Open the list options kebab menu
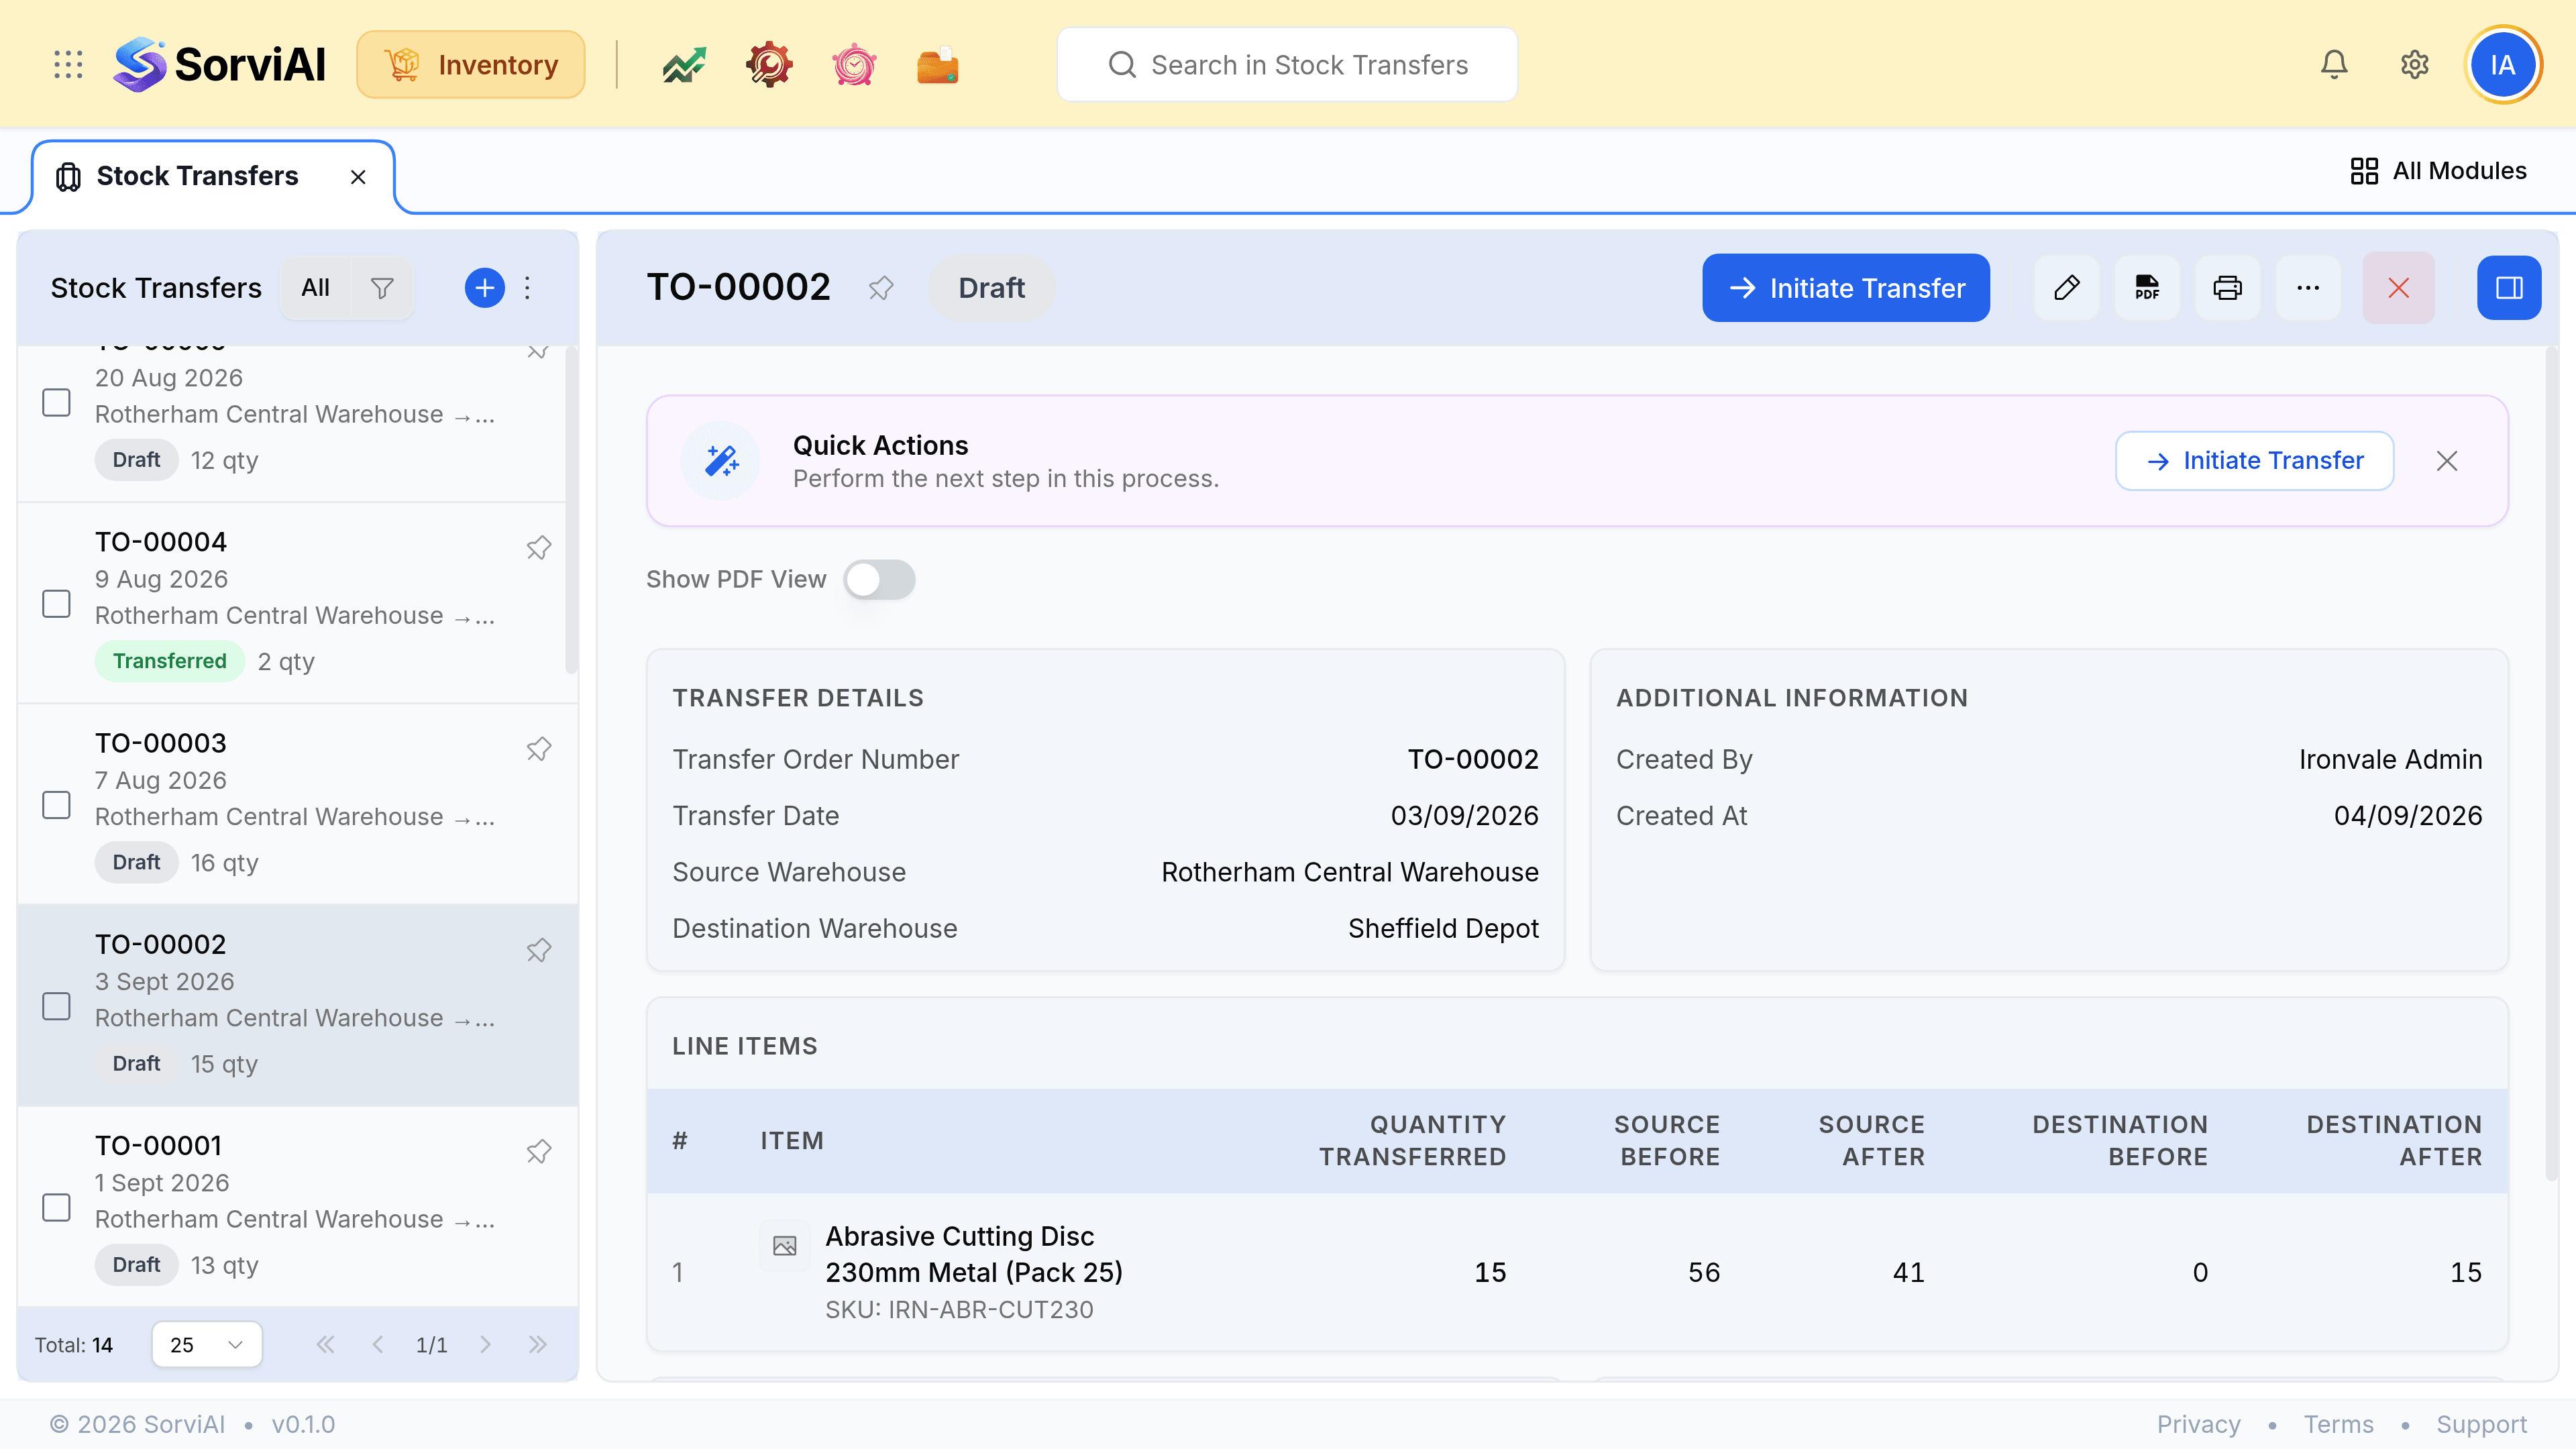Viewport: 2576px width, 1449px height. pyautogui.click(x=528, y=288)
